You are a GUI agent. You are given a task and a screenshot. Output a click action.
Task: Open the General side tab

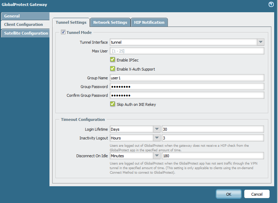click(25, 16)
